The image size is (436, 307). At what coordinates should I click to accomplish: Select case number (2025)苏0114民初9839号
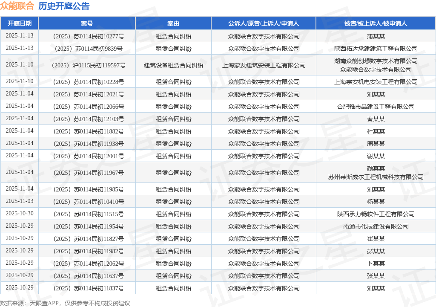[x=89, y=49]
